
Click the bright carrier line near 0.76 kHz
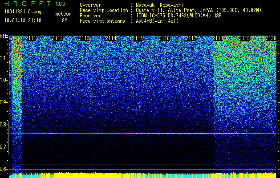pyautogui.click(x=143, y=133)
